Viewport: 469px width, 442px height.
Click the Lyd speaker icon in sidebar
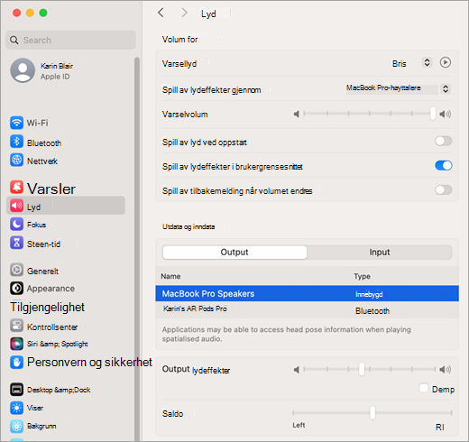(x=16, y=206)
